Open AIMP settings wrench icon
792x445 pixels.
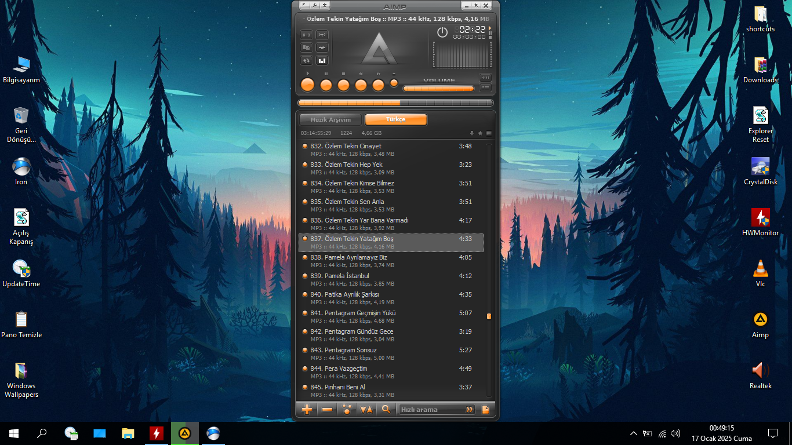[x=315, y=5]
